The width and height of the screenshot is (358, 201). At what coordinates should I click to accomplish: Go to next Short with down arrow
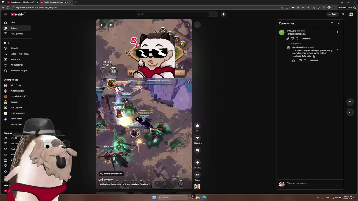350,112
